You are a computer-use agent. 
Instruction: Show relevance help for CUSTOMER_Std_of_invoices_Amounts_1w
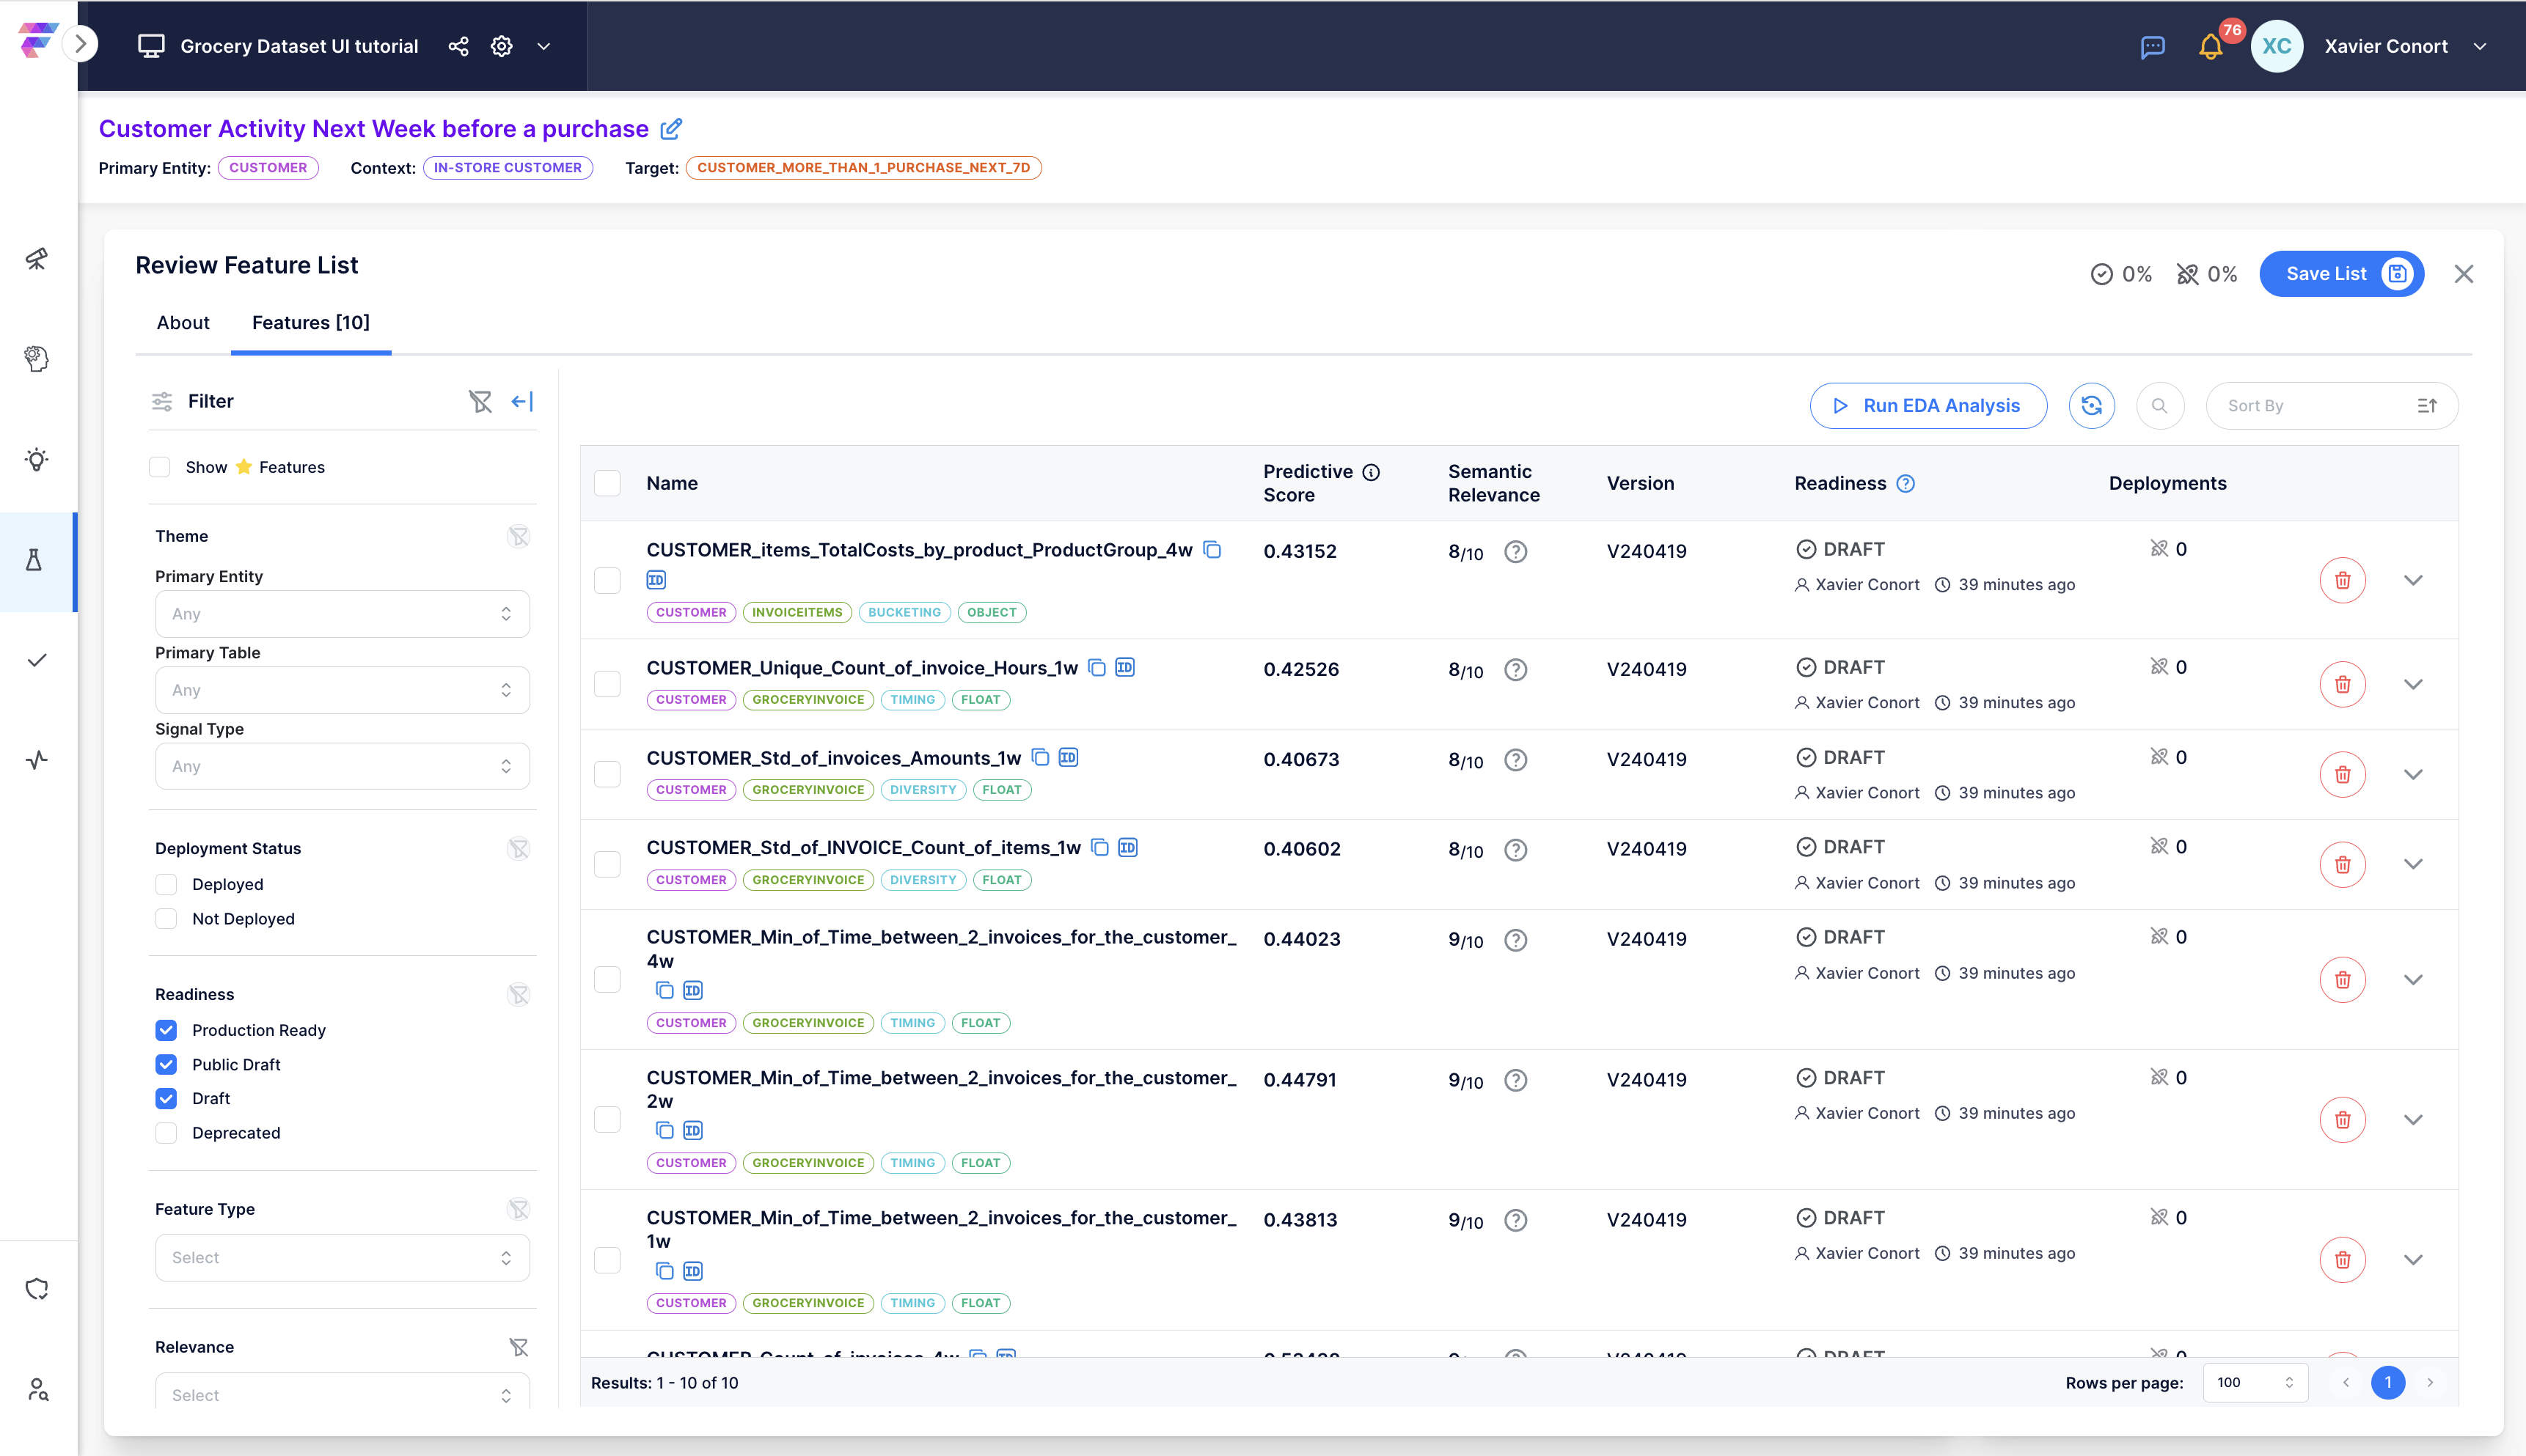pos(1515,760)
